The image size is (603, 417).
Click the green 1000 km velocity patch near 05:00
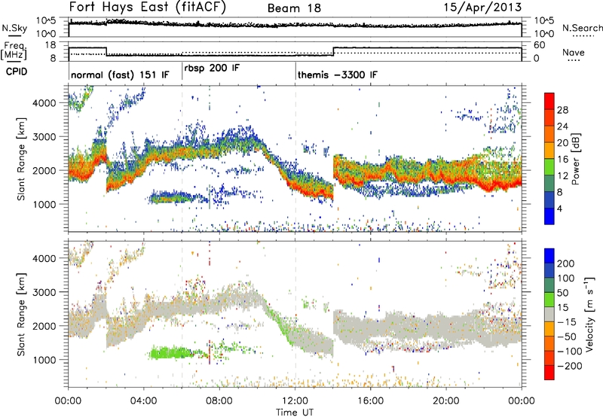point(169,352)
